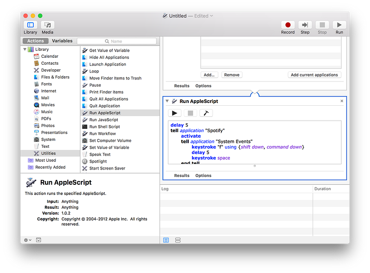Select the Movies category icon
370x273 pixels.
point(37,105)
